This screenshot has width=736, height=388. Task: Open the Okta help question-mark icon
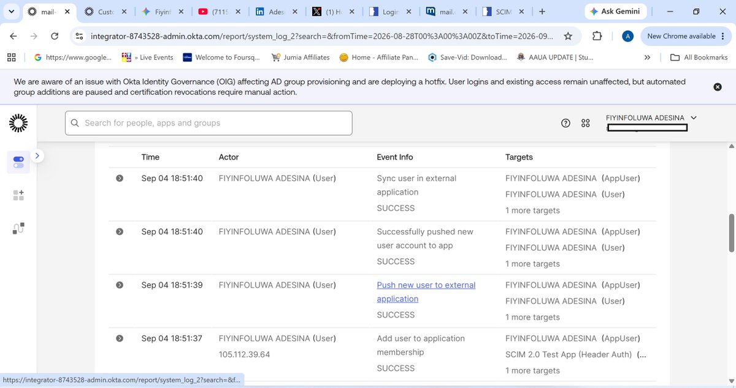tap(566, 123)
